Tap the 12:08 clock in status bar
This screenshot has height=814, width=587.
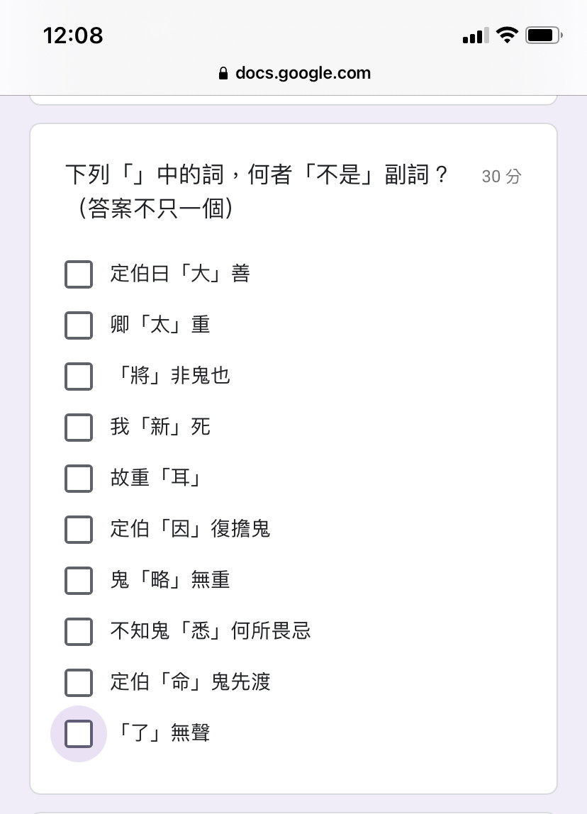[73, 36]
